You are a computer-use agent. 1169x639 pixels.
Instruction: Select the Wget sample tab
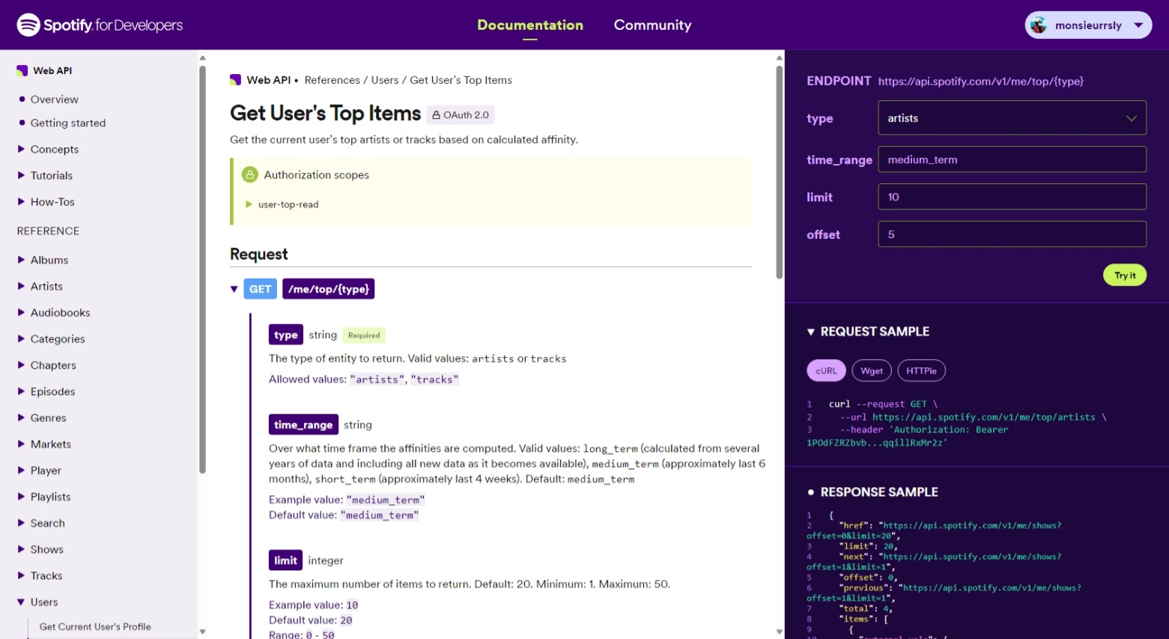tap(871, 370)
